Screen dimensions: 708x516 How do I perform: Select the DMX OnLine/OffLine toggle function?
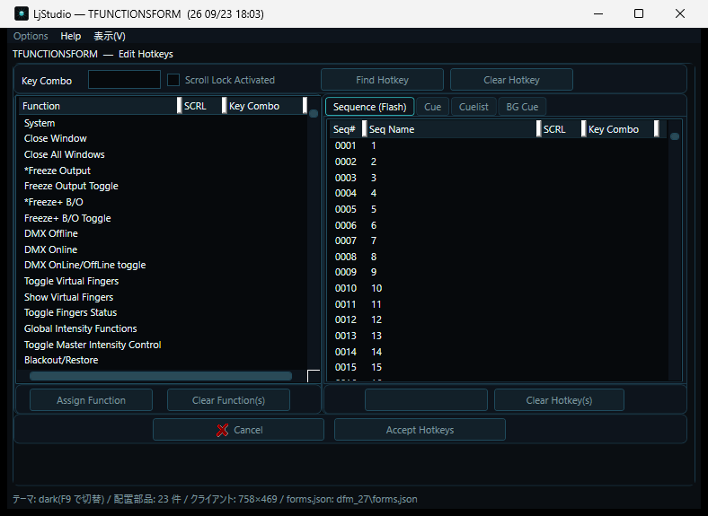[163, 266]
